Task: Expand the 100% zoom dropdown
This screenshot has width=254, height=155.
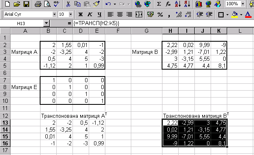Action: click(243, 4)
